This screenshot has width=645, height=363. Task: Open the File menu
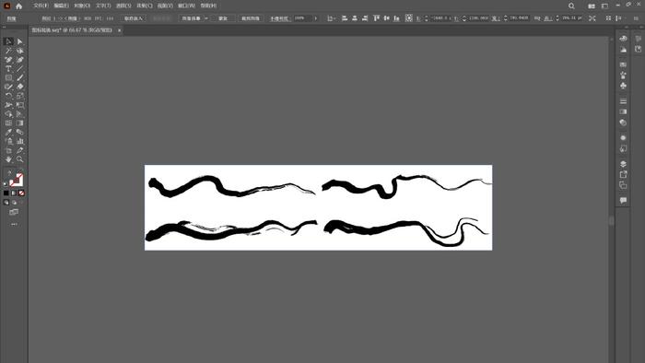[41, 6]
